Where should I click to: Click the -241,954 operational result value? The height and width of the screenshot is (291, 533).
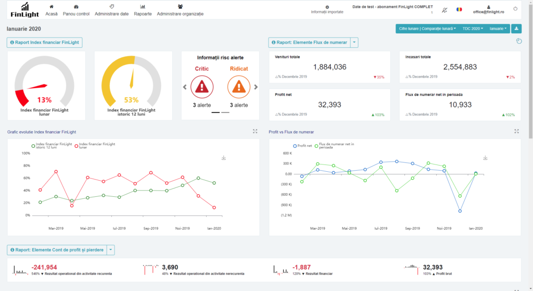[44, 268]
